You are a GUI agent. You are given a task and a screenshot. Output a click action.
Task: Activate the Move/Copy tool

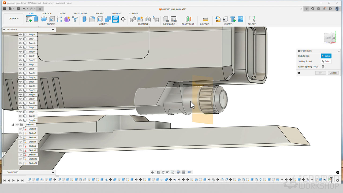(x=123, y=19)
